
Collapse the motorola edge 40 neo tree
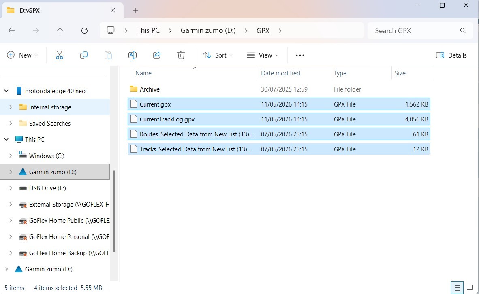coord(6,91)
